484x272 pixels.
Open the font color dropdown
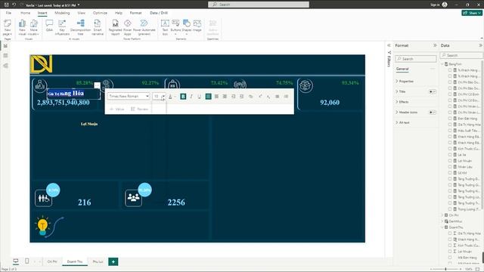click(175, 97)
